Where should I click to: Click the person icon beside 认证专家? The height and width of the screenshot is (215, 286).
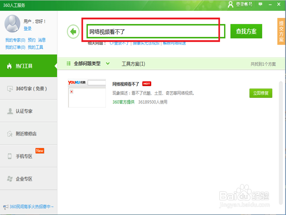click(10, 111)
